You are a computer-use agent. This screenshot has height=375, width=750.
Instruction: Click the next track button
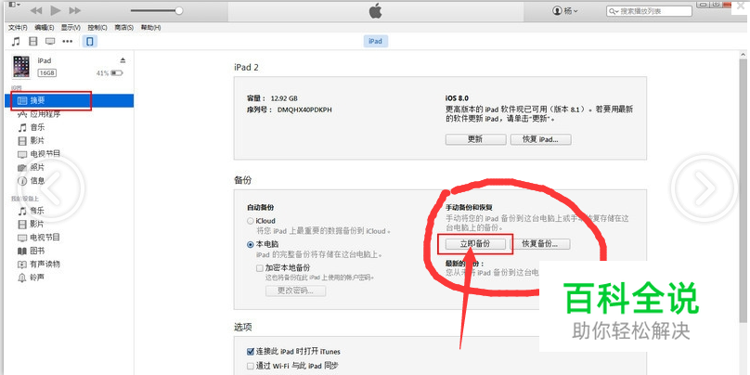(74, 10)
